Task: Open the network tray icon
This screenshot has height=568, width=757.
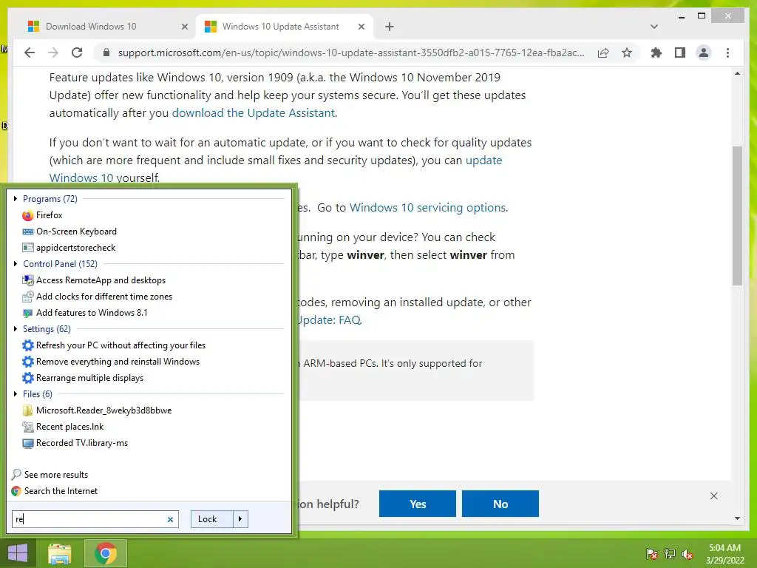Action: [x=670, y=554]
